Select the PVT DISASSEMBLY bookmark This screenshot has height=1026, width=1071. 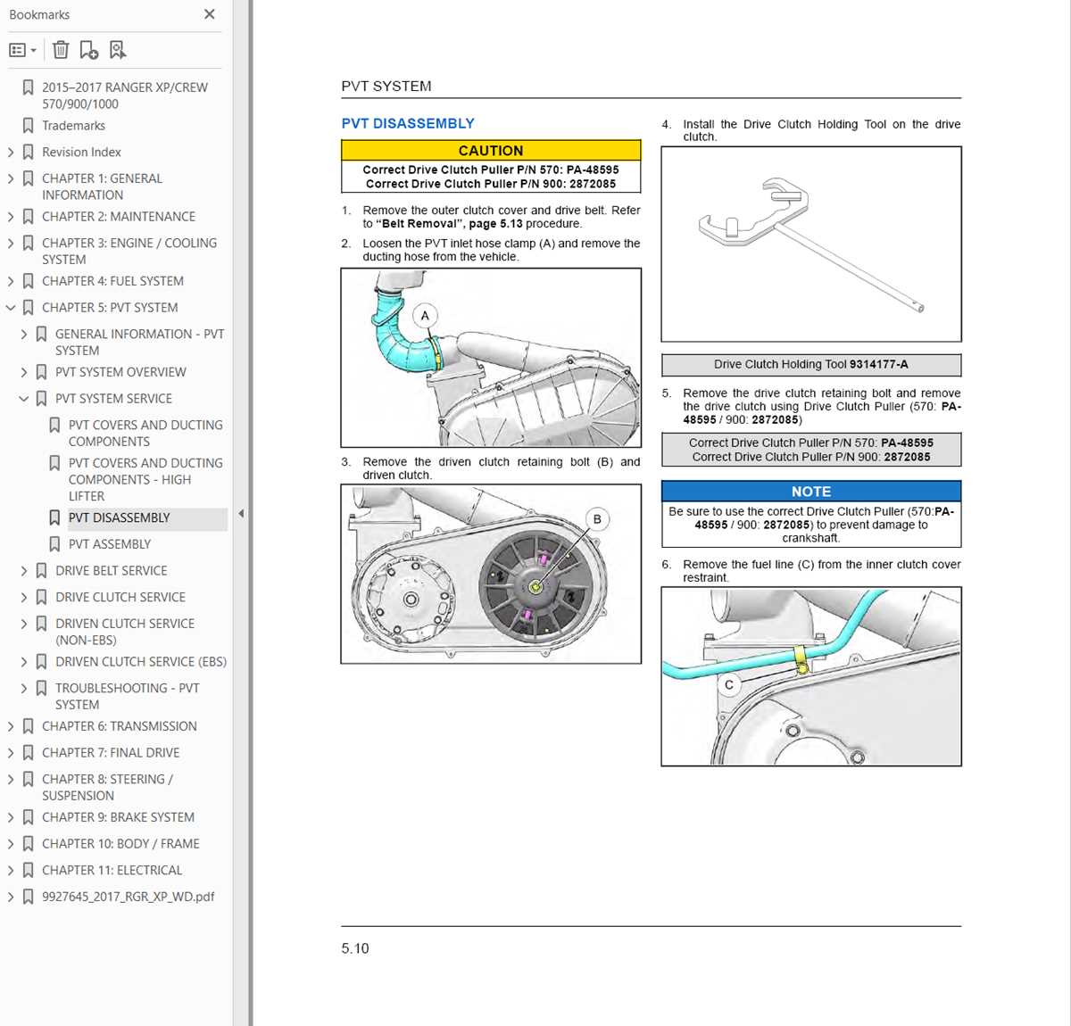click(x=119, y=517)
